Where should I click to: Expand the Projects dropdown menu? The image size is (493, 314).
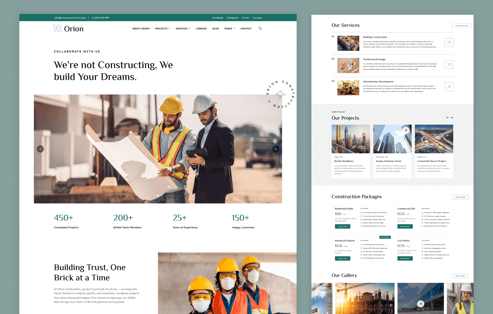(x=162, y=29)
